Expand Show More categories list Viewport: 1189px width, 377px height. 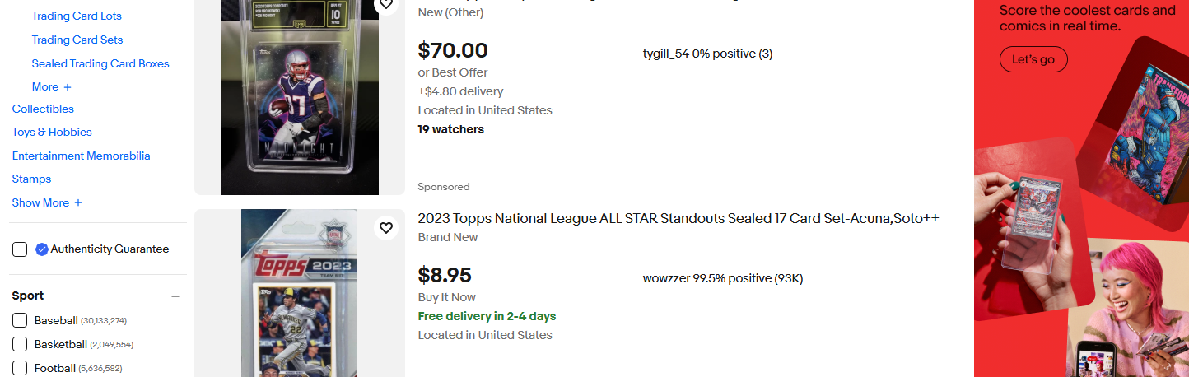tap(47, 202)
